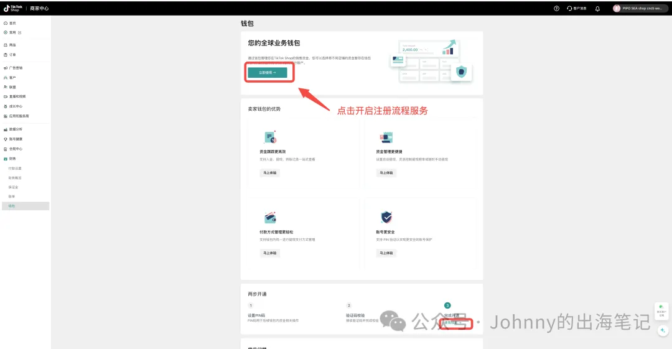Click the shield icon for 账号更安全

386,218
